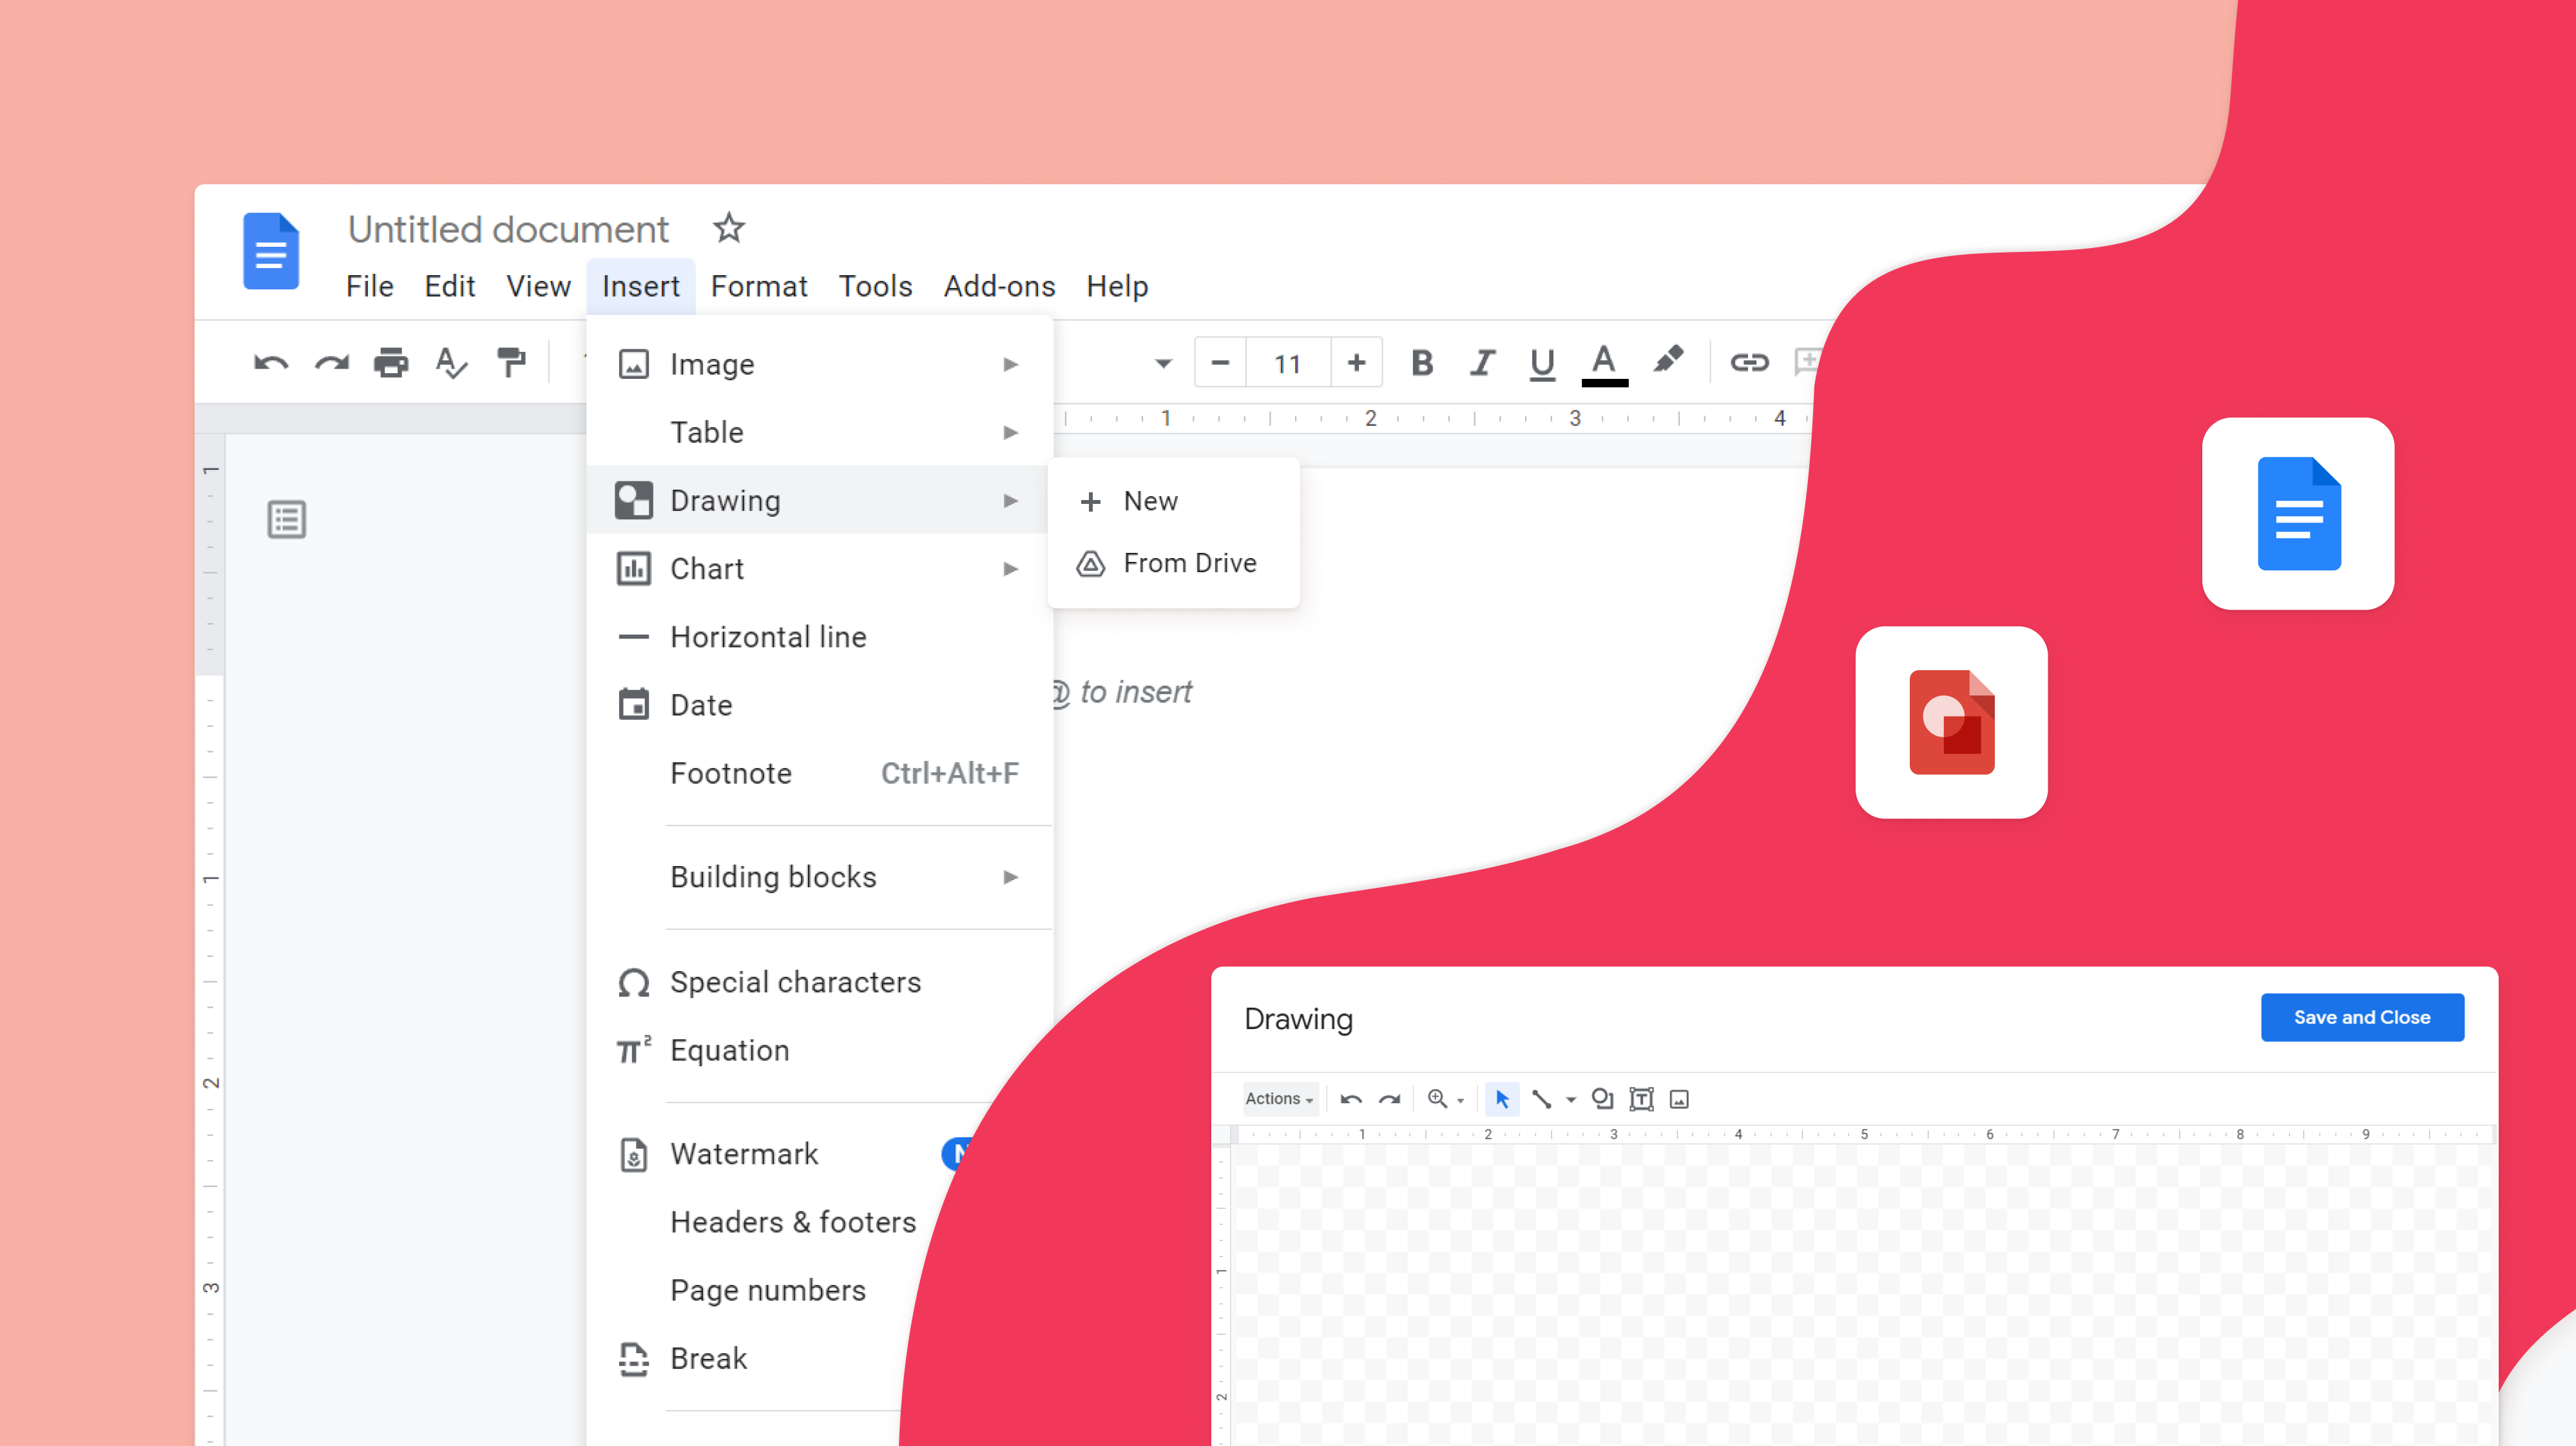
Task: Select the Line tool in the Drawing toolbar
Action: [1543, 1098]
